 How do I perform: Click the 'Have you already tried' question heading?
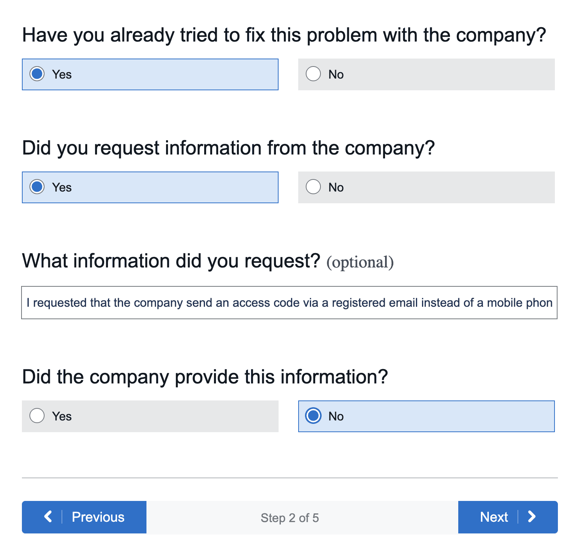coord(284,35)
